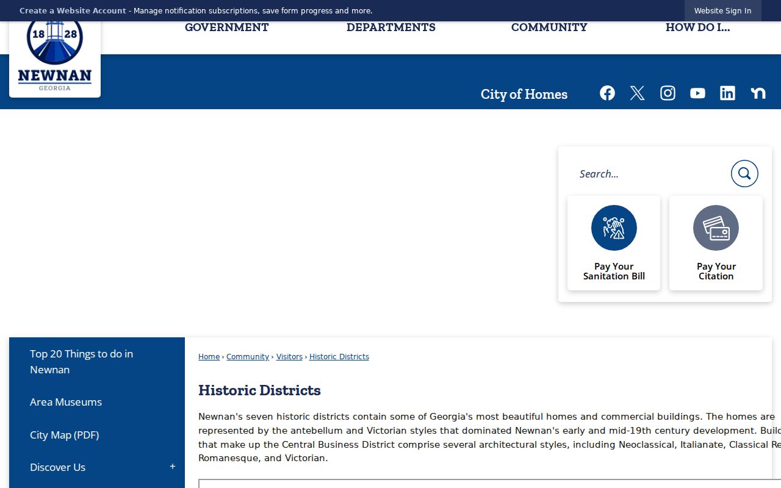Image resolution: width=781 pixels, height=488 pixels.
Task: Open the Discover Us sidebar link
Action: tap(57, 467)
